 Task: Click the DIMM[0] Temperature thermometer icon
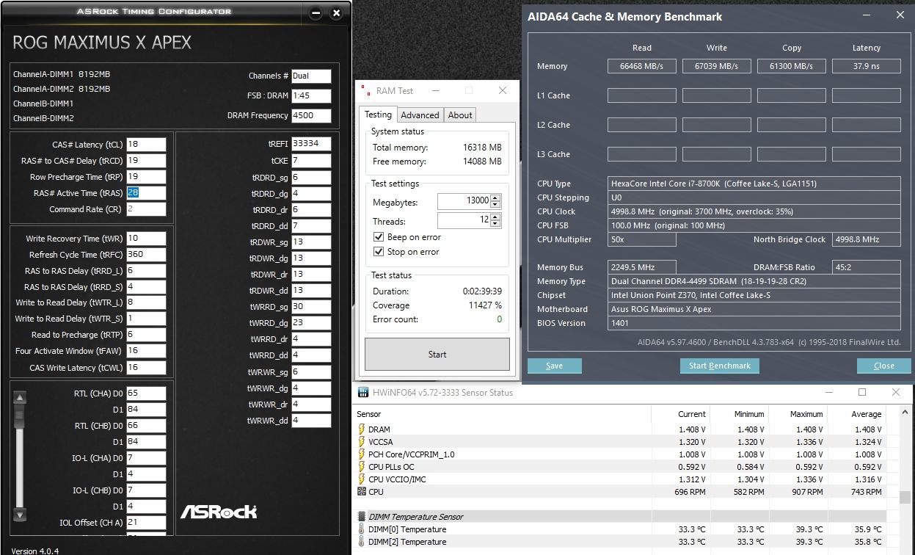[x=361, y=529]
